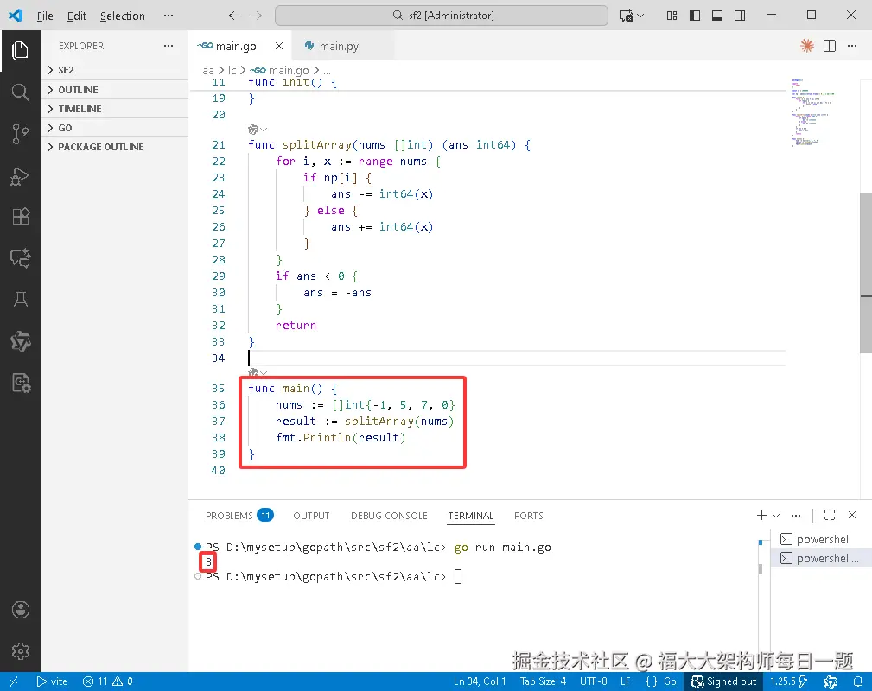Viewport: 872px width, 691px height.
Task: Open the File menu
Action: pos(44,16)
